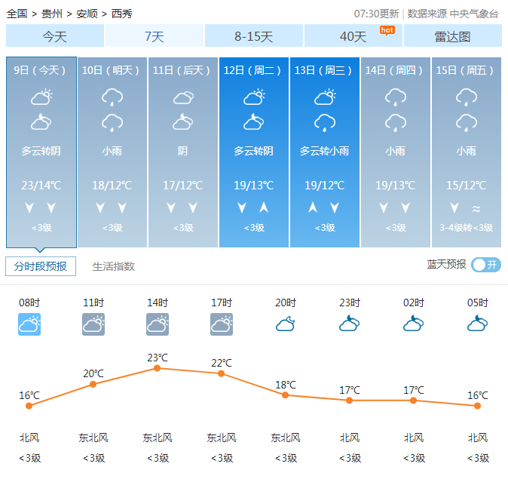The height and width of the screenshot is (479, 508).
Task: Open the 40天 forecast tab
Action: click(x=353, y=36)
